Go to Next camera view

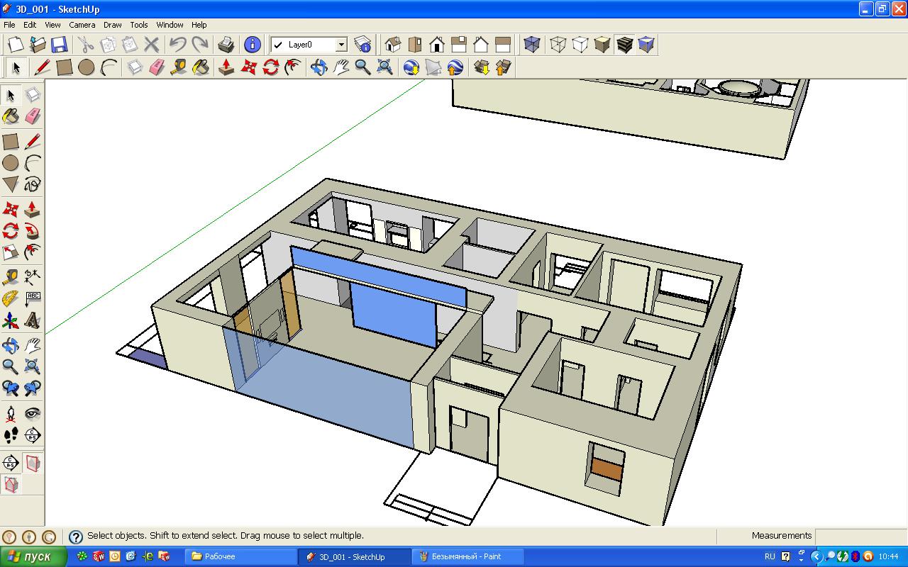pos(32,388)
